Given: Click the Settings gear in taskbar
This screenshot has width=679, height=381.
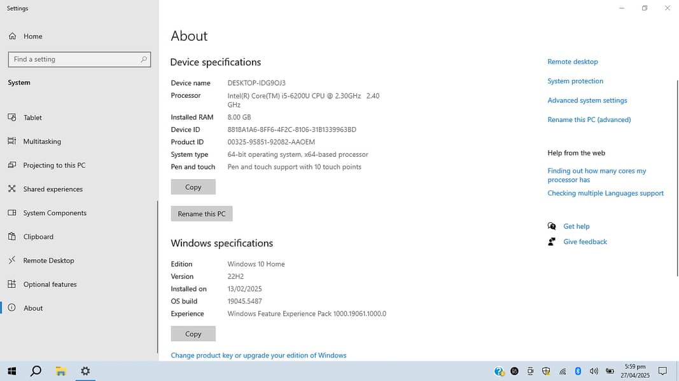Looking at the screenshot, I should point(85,371).
